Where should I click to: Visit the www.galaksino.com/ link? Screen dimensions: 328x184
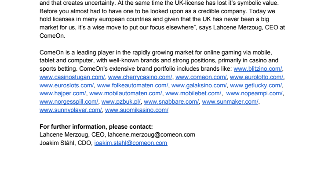[199, 86]
